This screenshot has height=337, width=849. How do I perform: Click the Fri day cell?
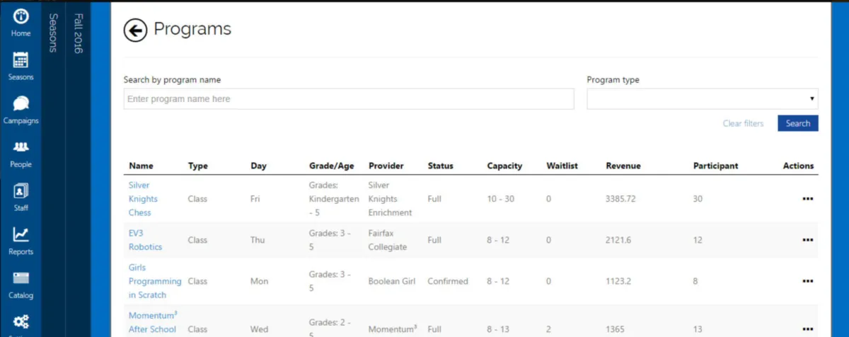[255, 199]
